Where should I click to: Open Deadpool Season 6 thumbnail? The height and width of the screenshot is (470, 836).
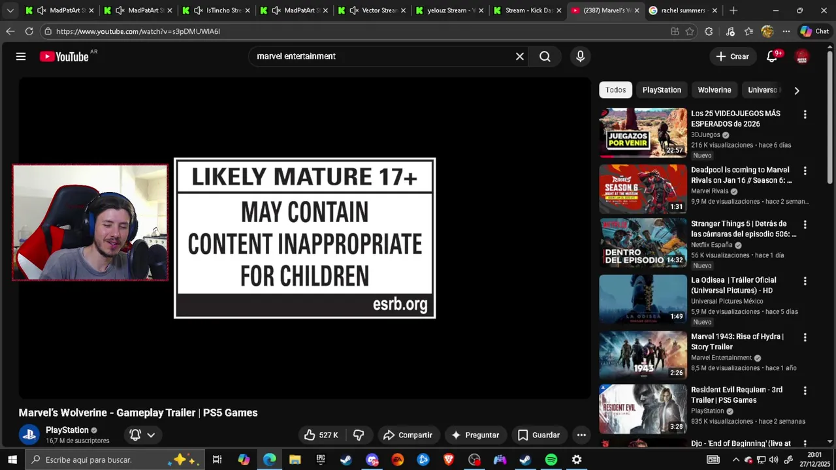coord(643,189)
